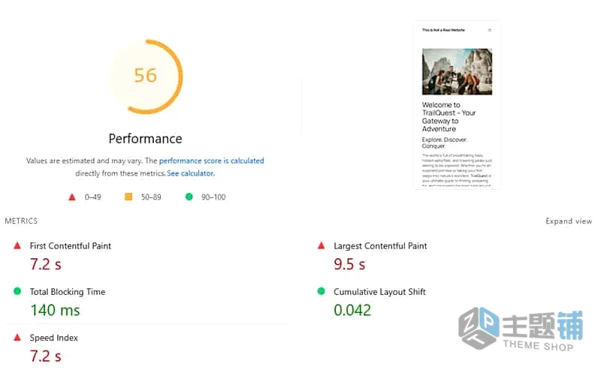Expand the Largest Contentful Paint metric
601x370 pixels.
[x=380, y=246]
